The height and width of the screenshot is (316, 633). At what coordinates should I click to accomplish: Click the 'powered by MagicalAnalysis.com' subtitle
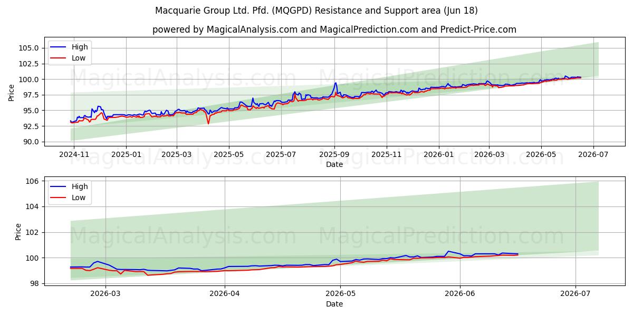pos(334,29)
